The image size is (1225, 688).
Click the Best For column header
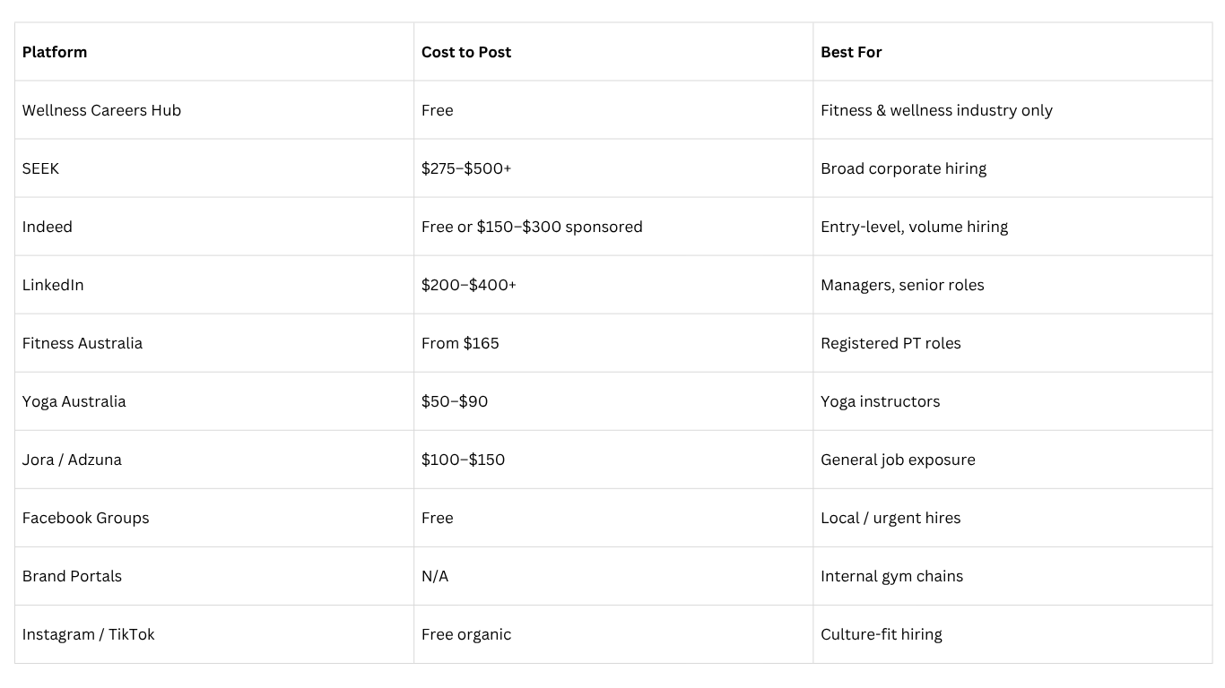851,52
